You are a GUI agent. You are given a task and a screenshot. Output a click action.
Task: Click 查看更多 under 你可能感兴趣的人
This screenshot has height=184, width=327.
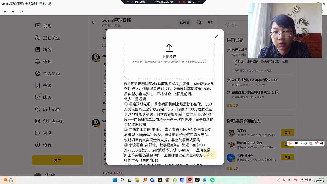point(232,168)
